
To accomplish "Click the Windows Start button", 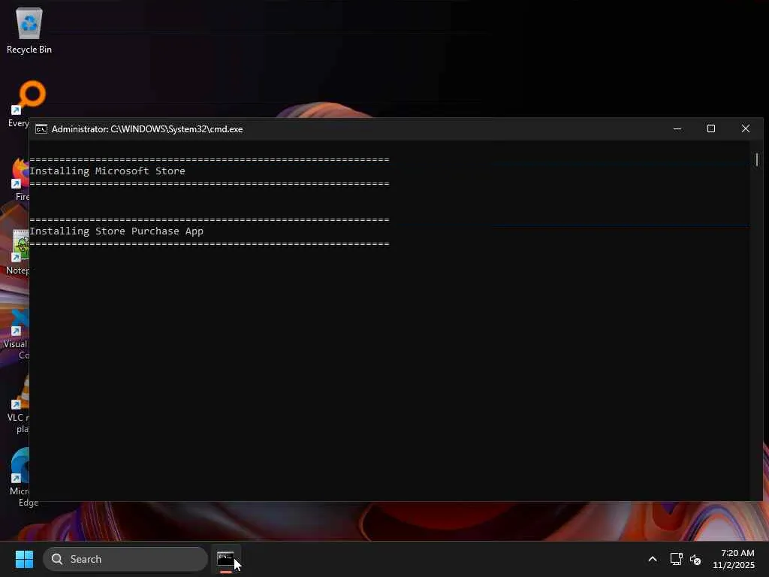I will pyautogui.click(x=24, y=559).
